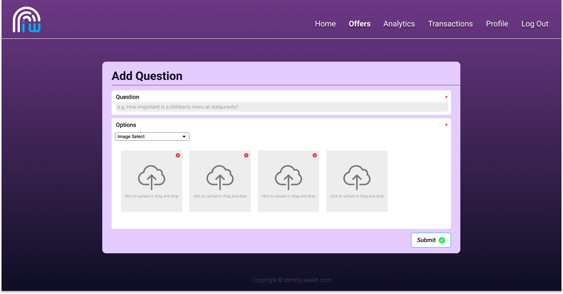
Task: Remove the third image upload tile
Action: [x=315, y=155]
